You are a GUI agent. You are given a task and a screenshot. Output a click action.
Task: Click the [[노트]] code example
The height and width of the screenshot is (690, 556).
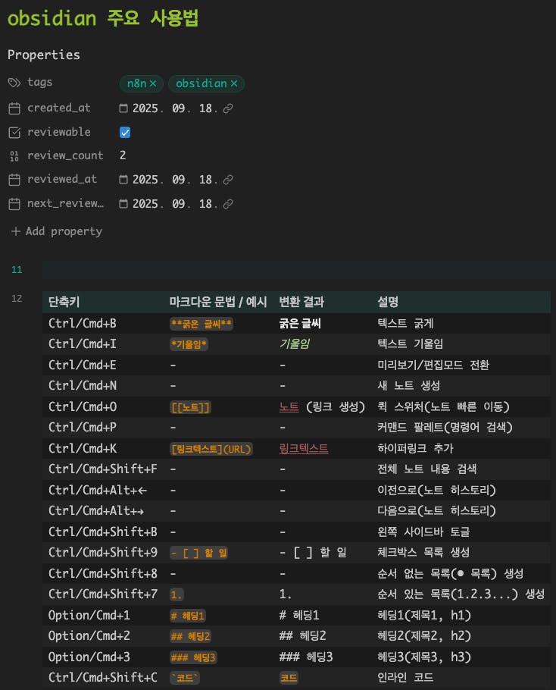190,407
